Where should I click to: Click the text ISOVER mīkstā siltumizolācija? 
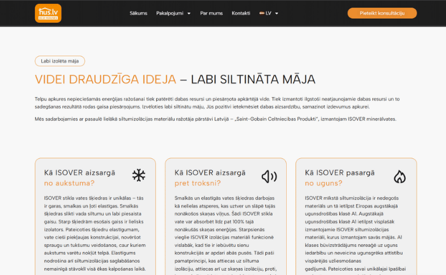(338, 198)
